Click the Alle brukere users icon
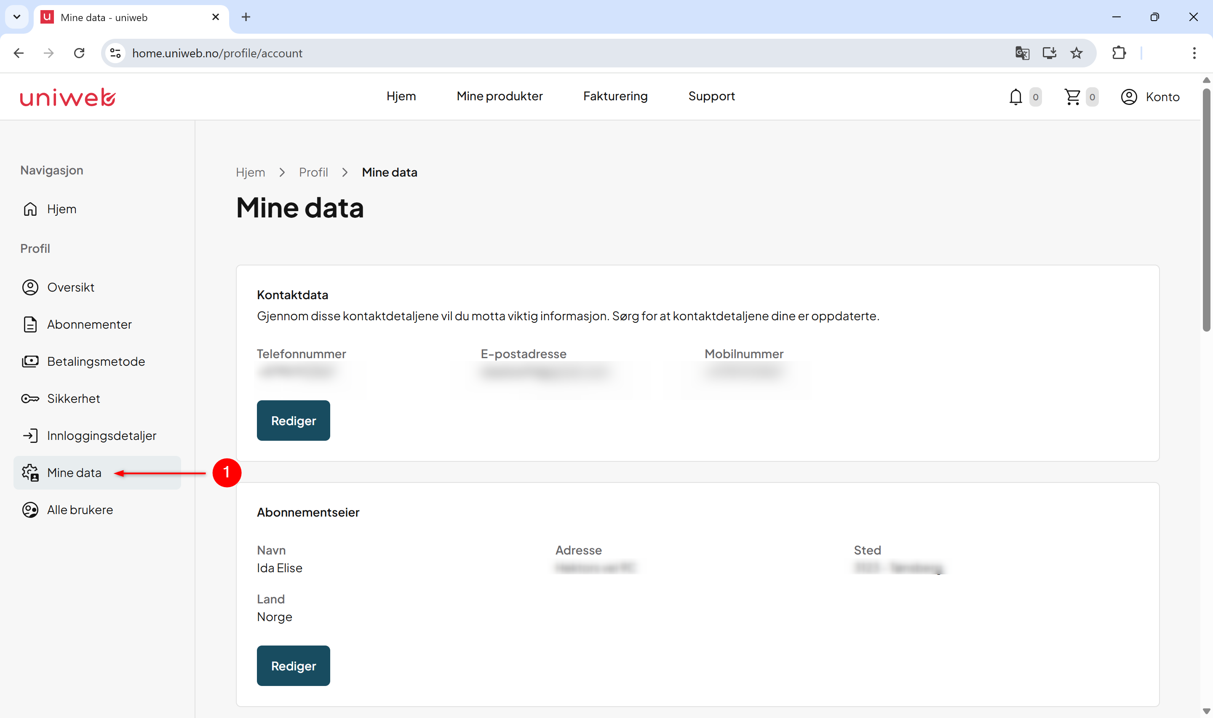The height and width of the screenshot is (718, 1213). [x=30, y=510]
